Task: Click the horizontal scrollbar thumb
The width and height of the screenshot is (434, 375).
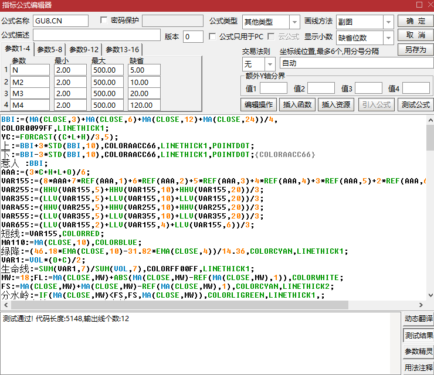Action: click(179, 305)
